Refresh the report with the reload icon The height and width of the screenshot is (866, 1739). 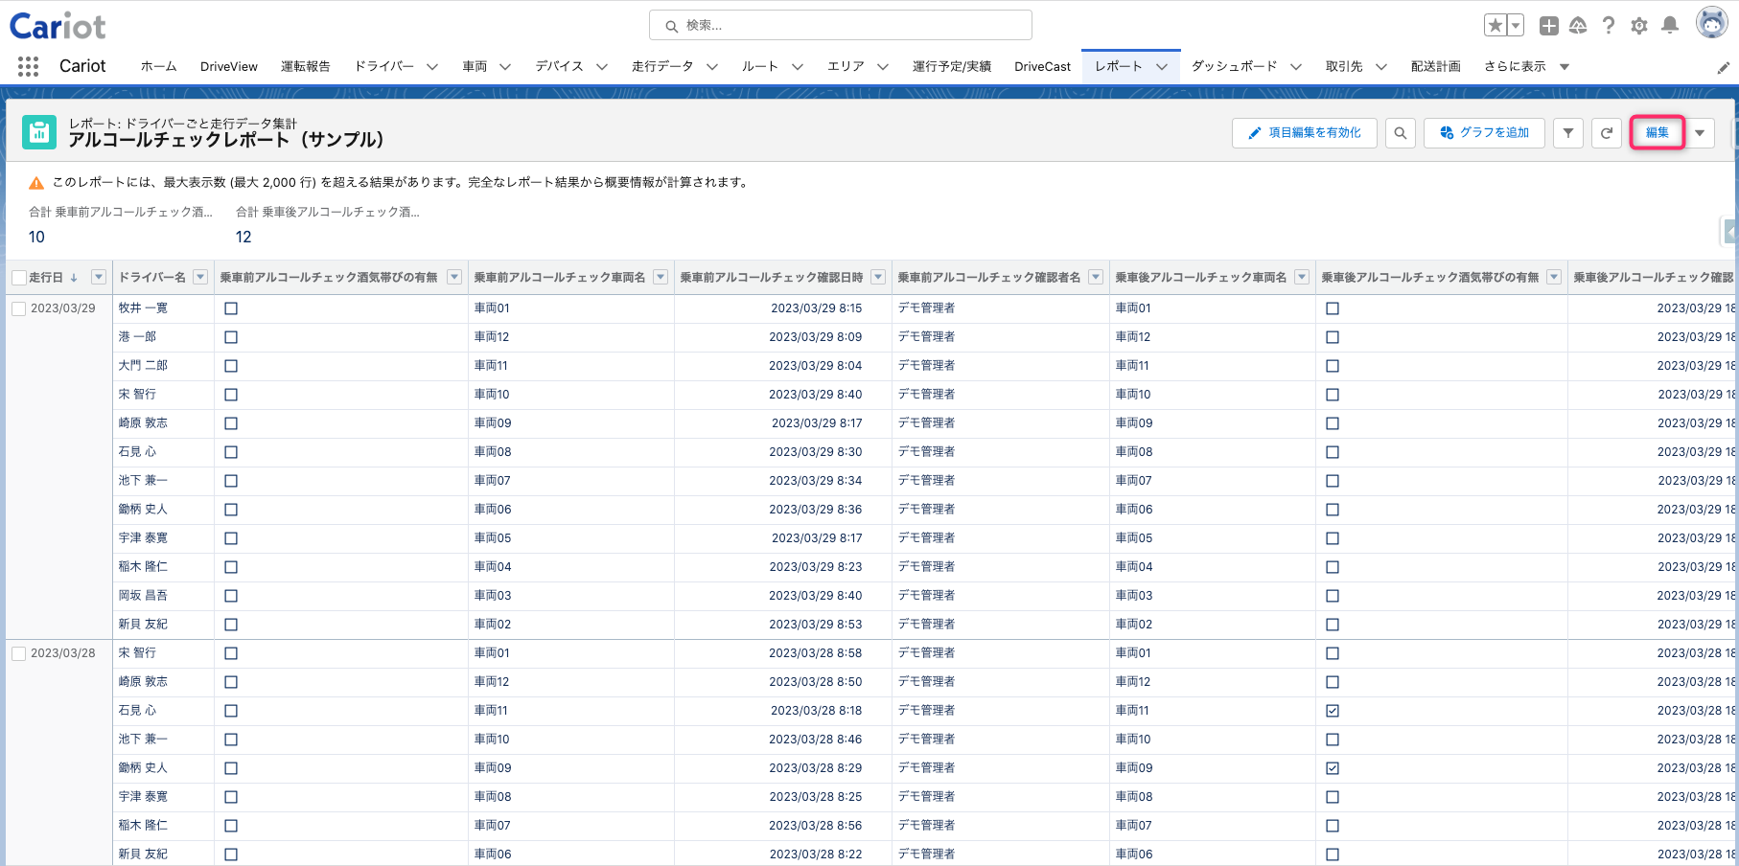coord(1607,133)
